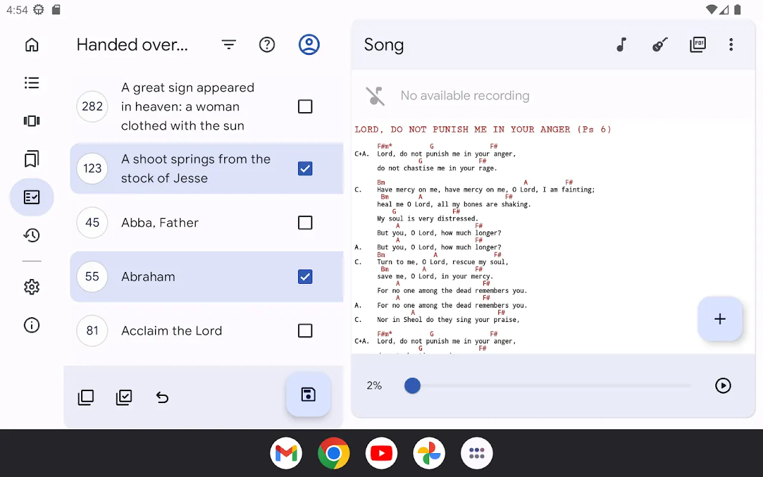
Task: Tap the deselect all squares icon
Action: point(86,397)
